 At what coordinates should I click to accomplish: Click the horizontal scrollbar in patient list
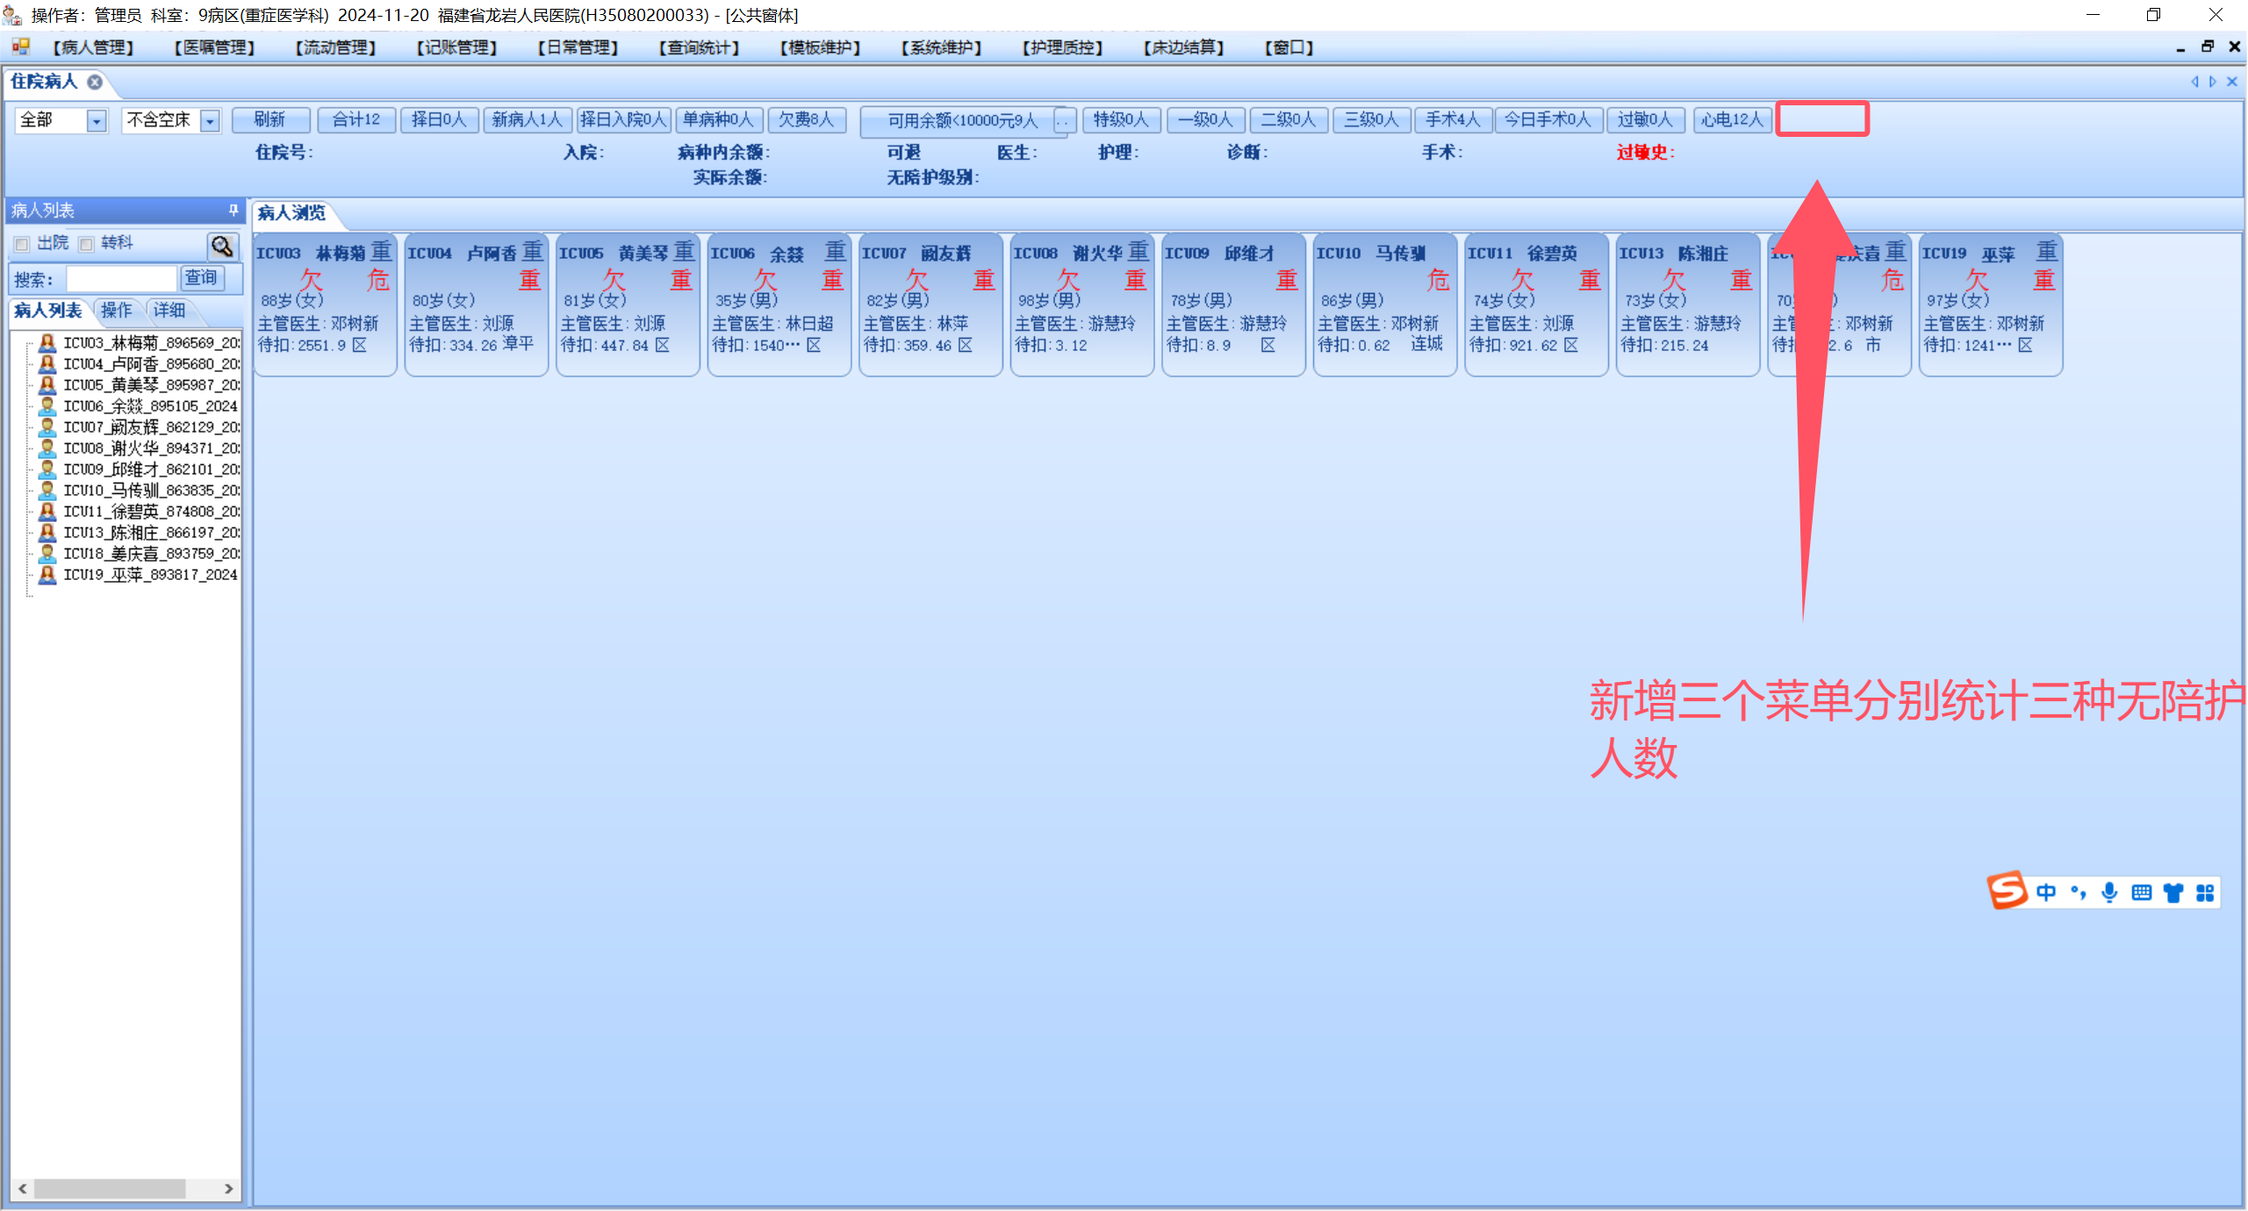pyautogui.click(x=110, y=1188)
